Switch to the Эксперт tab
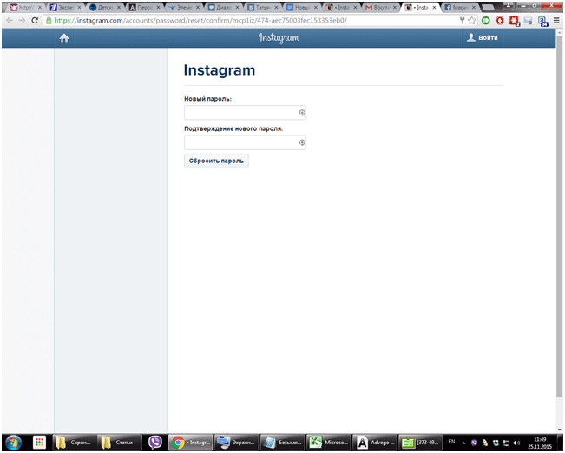Screen dimensions: 565x453 tap(66, 7)
